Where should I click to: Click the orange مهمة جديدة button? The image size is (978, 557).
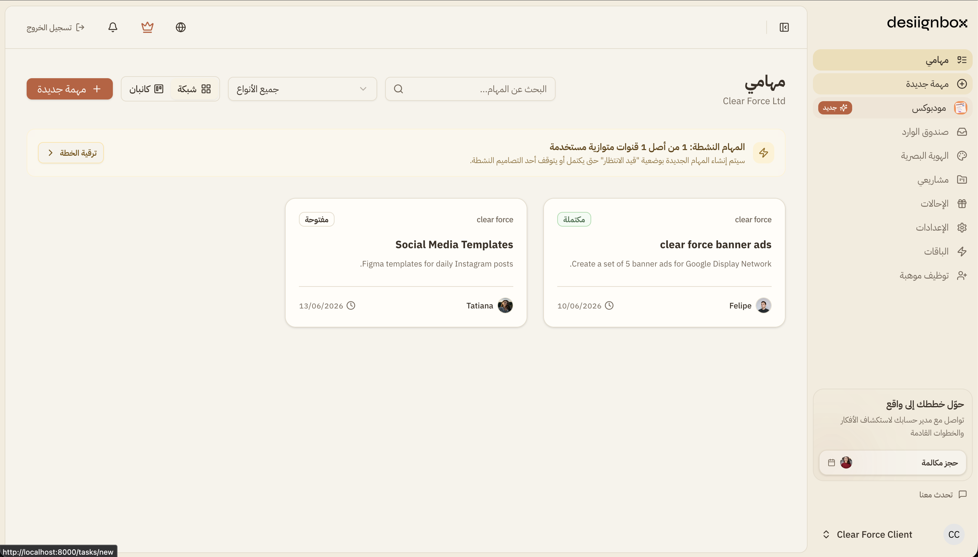70,89
